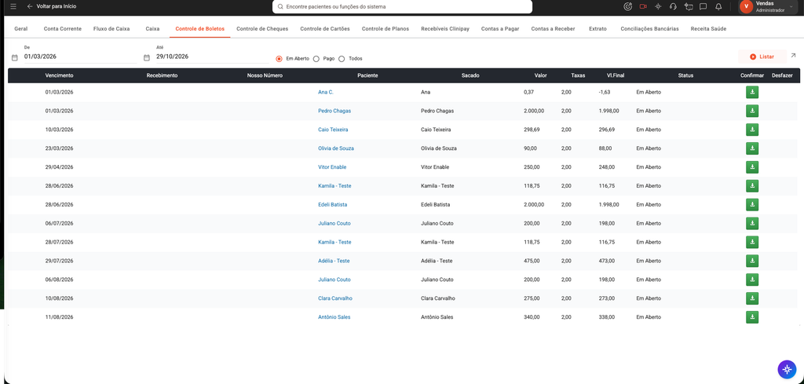Open the Contas a Receber tab

[553, 29]
